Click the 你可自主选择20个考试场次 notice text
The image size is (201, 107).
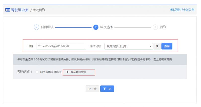[x=94, y=59]
